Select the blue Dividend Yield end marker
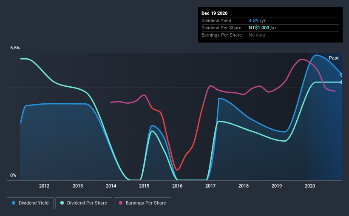The width and height of the screenshot is (349, 216). [342, 75]
